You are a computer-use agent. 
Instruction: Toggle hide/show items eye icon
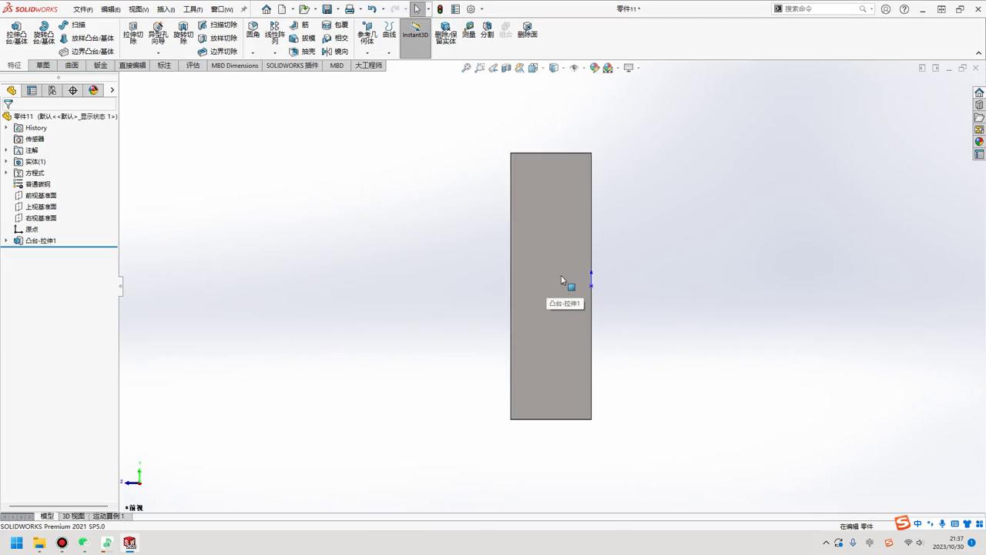pyautogui.click(x=575, y=68)
